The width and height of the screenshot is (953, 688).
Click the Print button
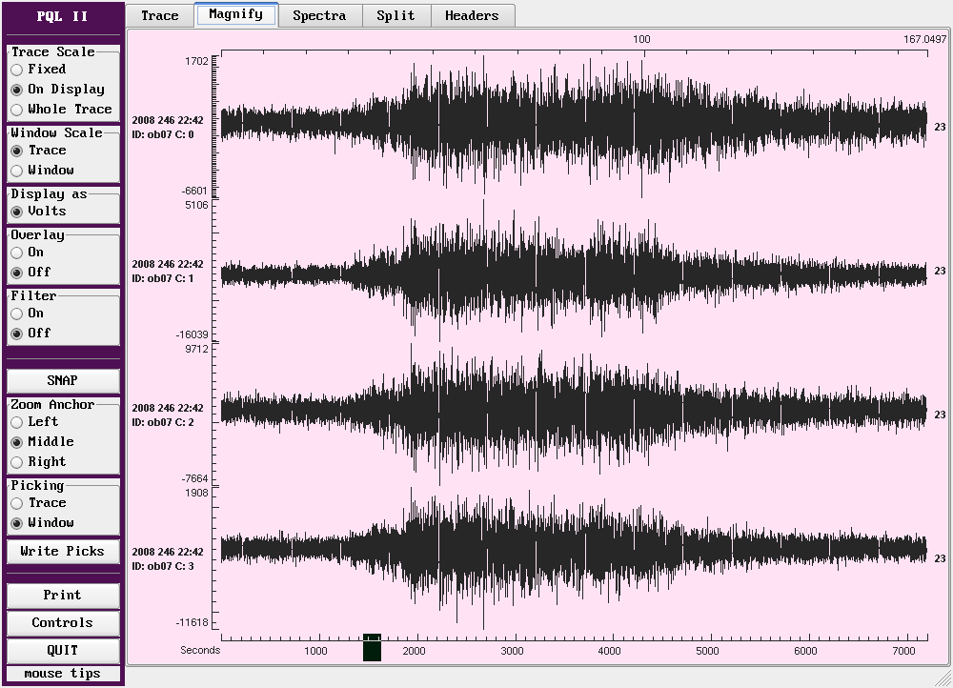point(63,596)
